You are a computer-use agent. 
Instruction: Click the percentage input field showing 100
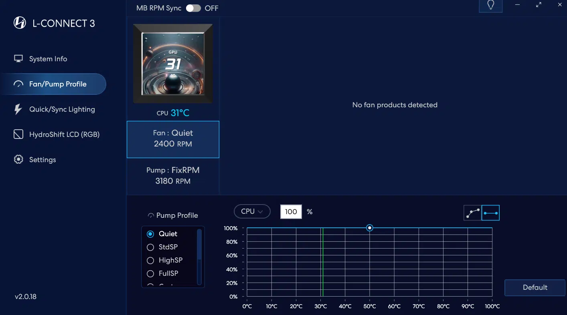tap(291, 212)
